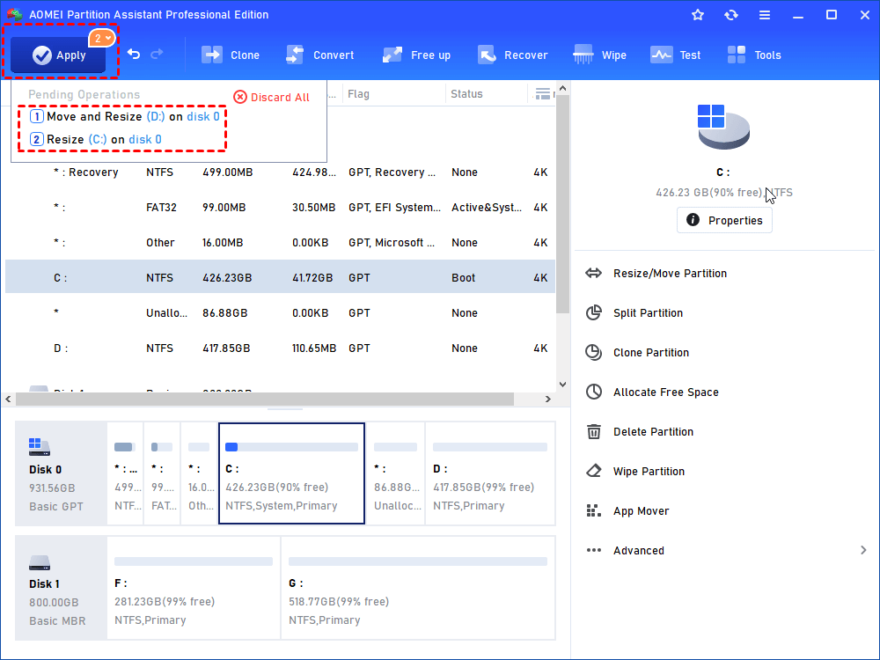Screen dimensions: 880x660
Task: Click Delete Partition
Action: 639,431
